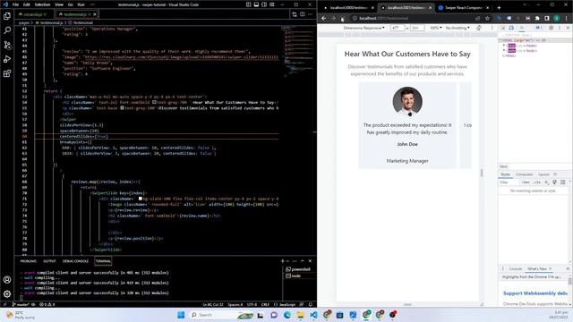Image resolution: width=573 pixels, height=322 pixels.
Task: Toggle the DevTools device toolbar
Action: point(511,28)
